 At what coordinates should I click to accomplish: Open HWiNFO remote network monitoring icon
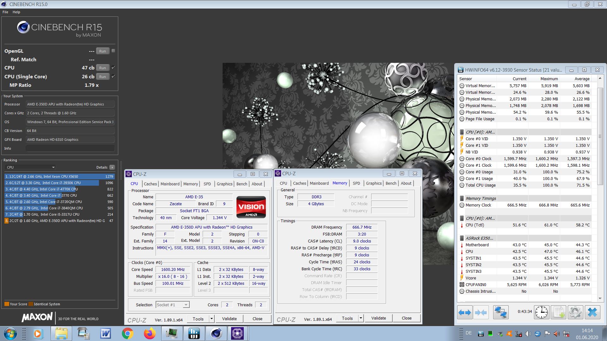[x=501, y=313]
